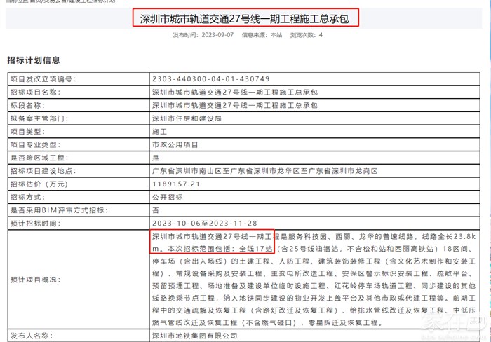
Task: Click the 是 value for 是否跨区域工程
Action: click(156, 158)
